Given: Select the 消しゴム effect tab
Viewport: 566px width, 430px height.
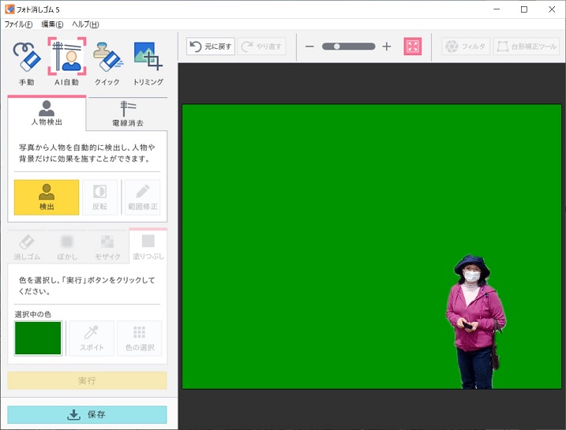Looking at the screenshot, I should tap(27, 247).
